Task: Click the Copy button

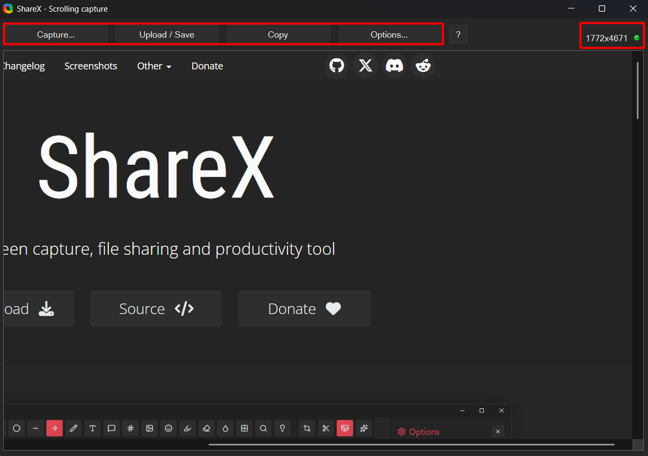Action: 278,34
